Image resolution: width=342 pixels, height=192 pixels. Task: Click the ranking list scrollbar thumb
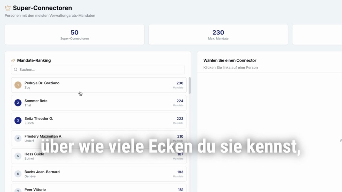pyautogui.click(x=190, y=86)
